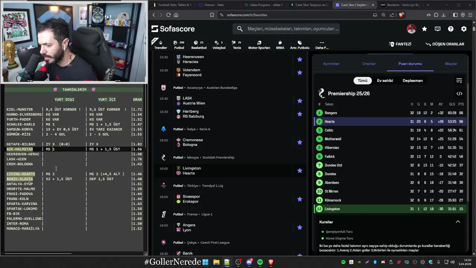Click the browser address bar URL

pyautogui.click(x=247, y=15)
